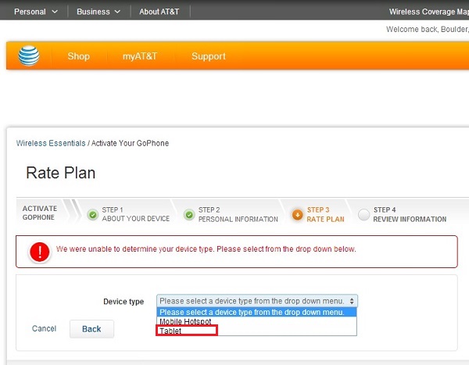Click the Step 4 Review Information label

click(410, 214)
